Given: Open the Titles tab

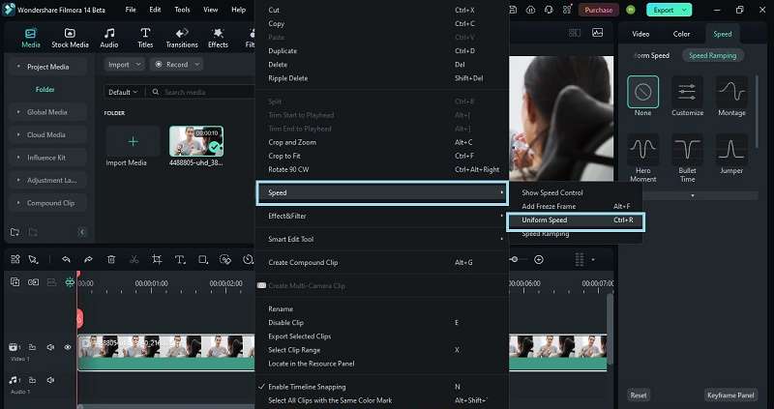Looking at the screenshot, I should (x=145, y=38).
